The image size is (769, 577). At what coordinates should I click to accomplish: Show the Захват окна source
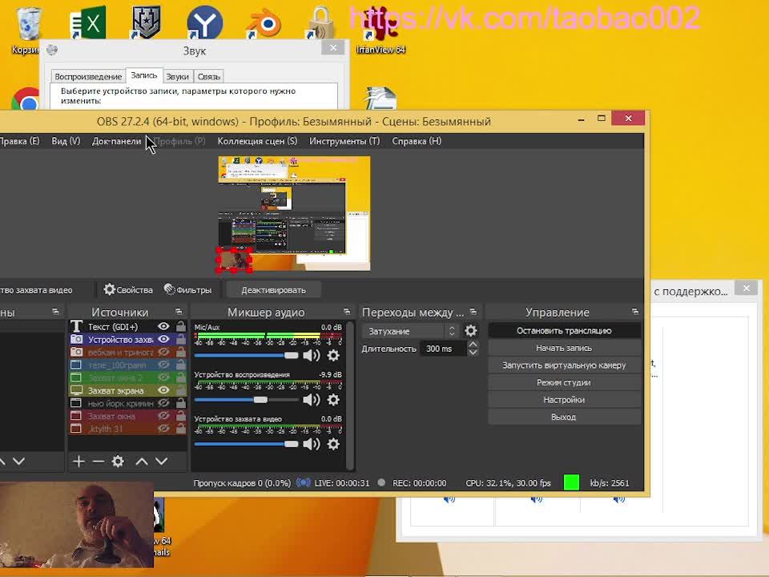pos(163,416)
